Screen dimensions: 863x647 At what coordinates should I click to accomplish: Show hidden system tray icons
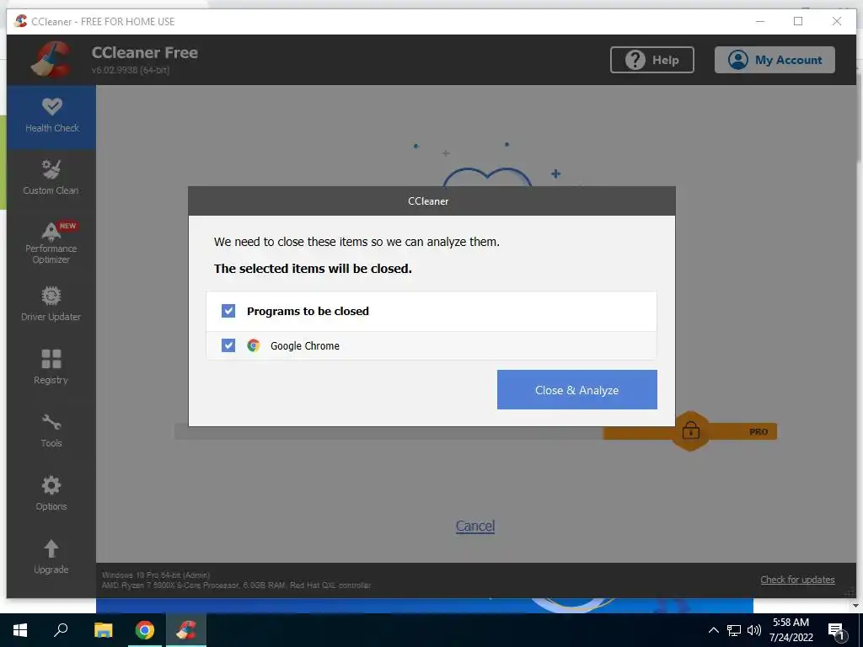coord(713,630)
